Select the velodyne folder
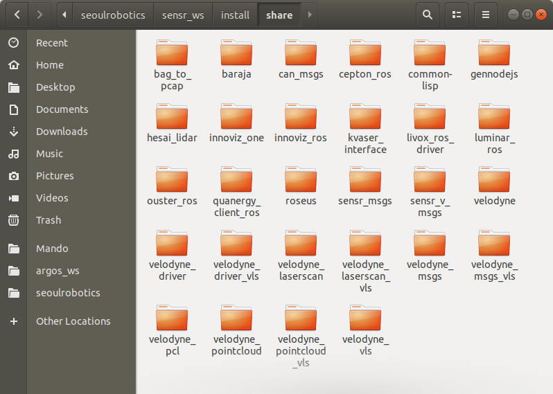Viewport: 553px width, 394px height. click(x=494, y=186)
